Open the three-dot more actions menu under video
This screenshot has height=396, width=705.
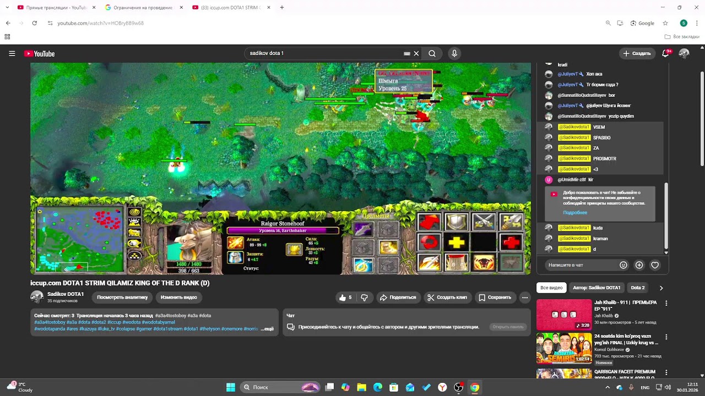[525, 298]
